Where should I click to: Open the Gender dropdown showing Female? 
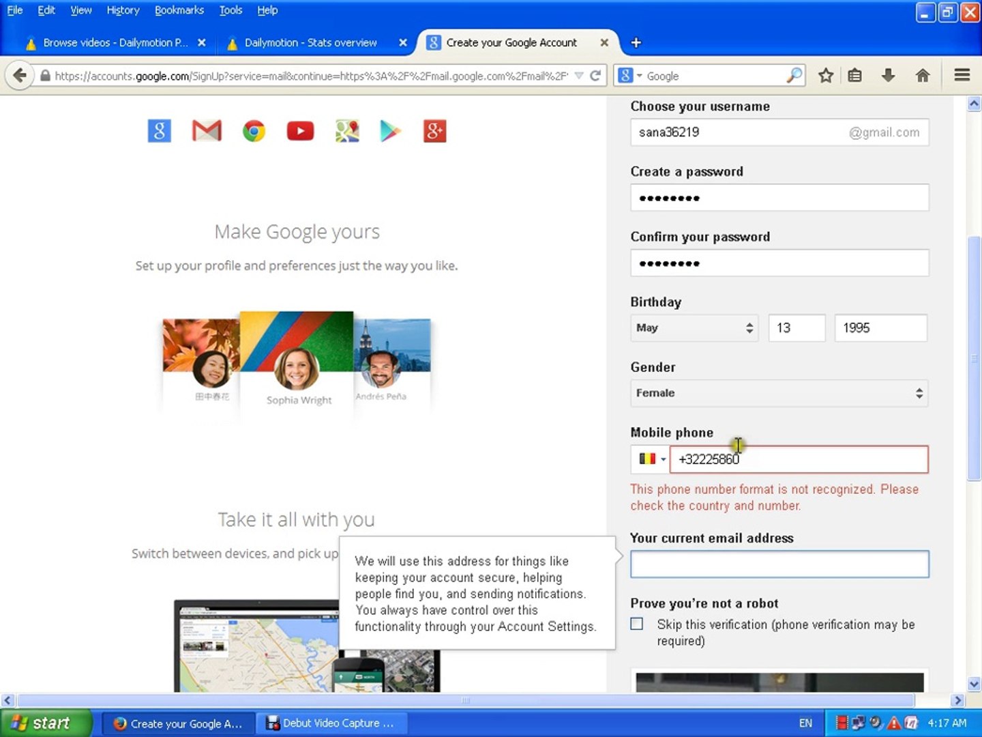(x=779, y=393)
